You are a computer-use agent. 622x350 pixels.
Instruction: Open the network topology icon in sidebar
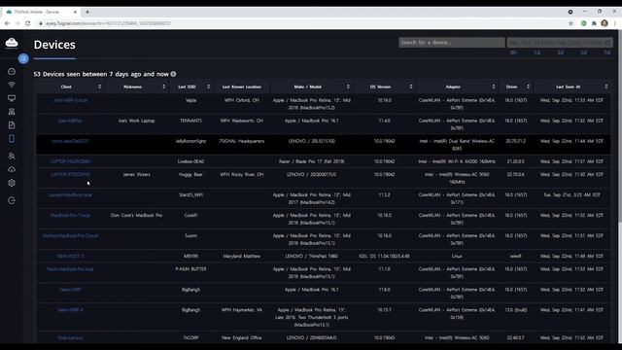coord(12,112)
